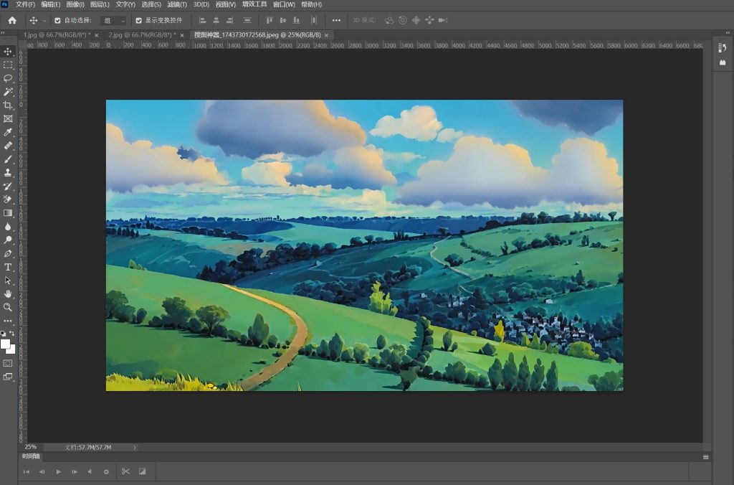Select the Lasso tool
The image size is (734, 485).
(x=8, y=78)
